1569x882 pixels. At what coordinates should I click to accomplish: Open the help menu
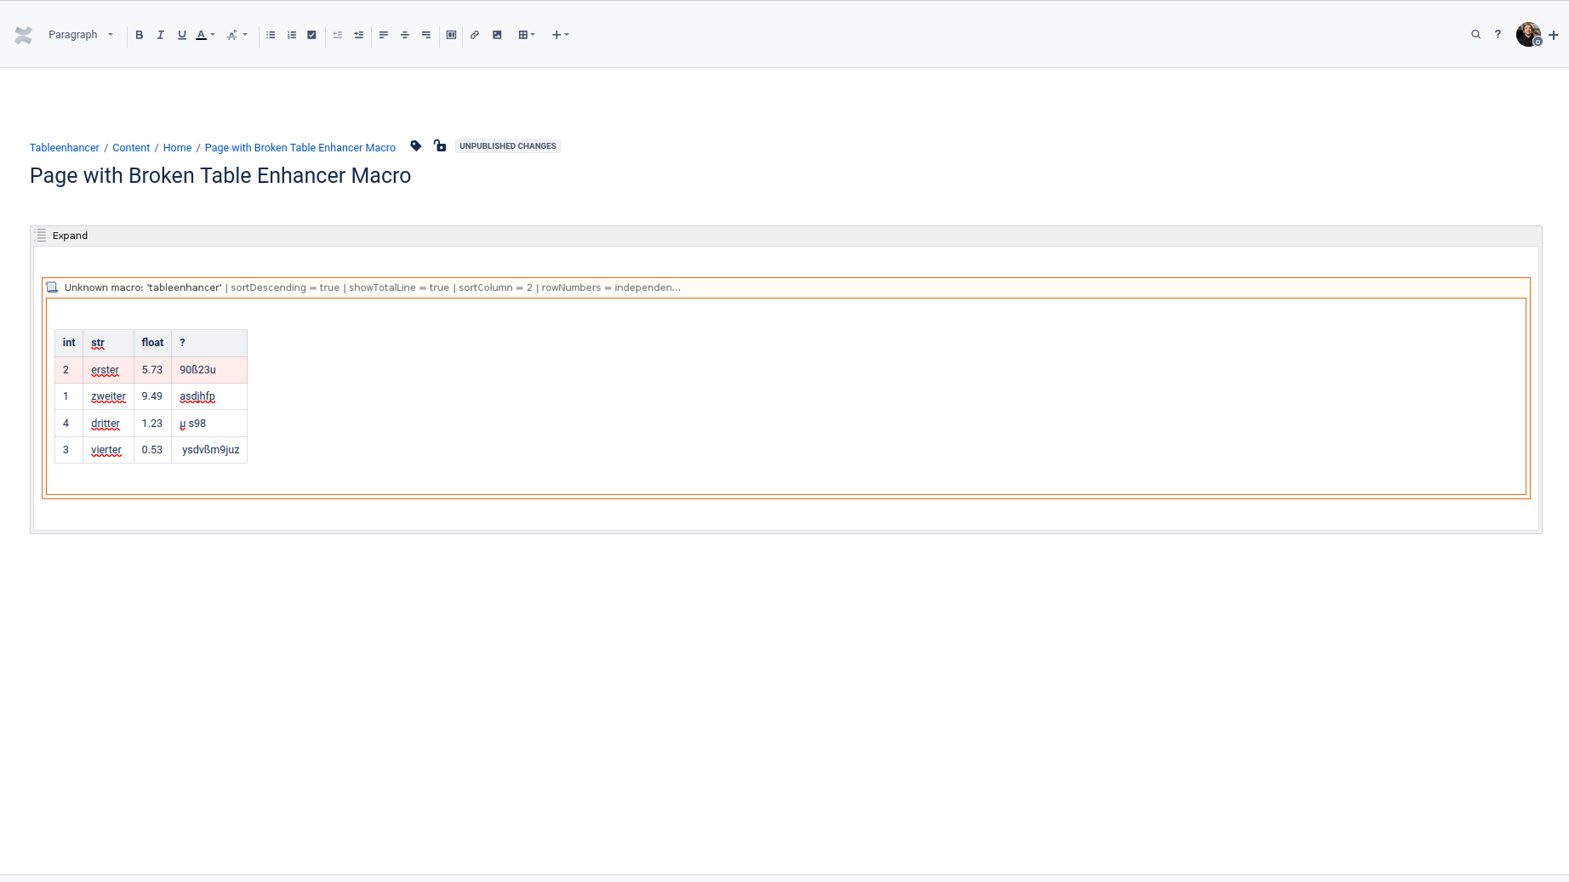point(1498,34)
